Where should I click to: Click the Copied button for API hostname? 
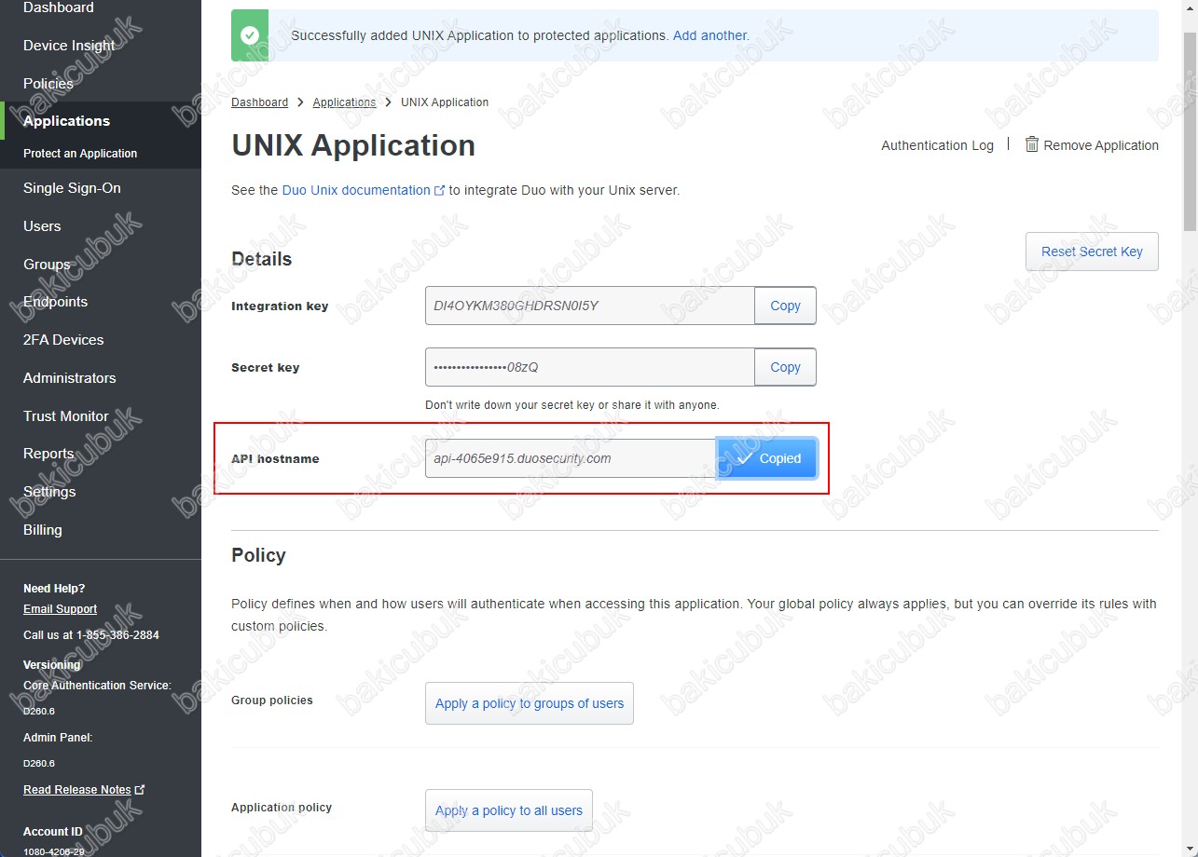(766, 458)
